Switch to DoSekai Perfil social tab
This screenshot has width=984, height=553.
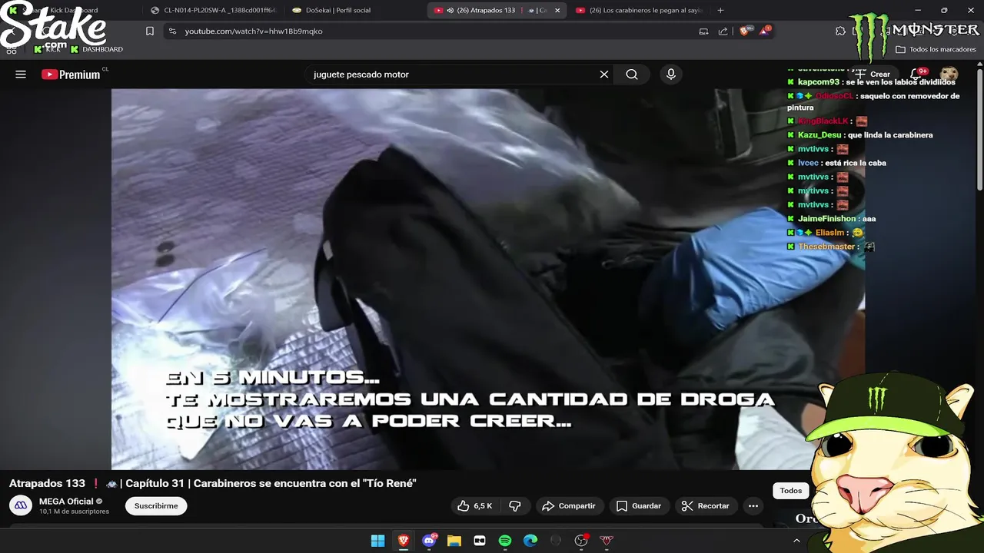click(338, 11)
